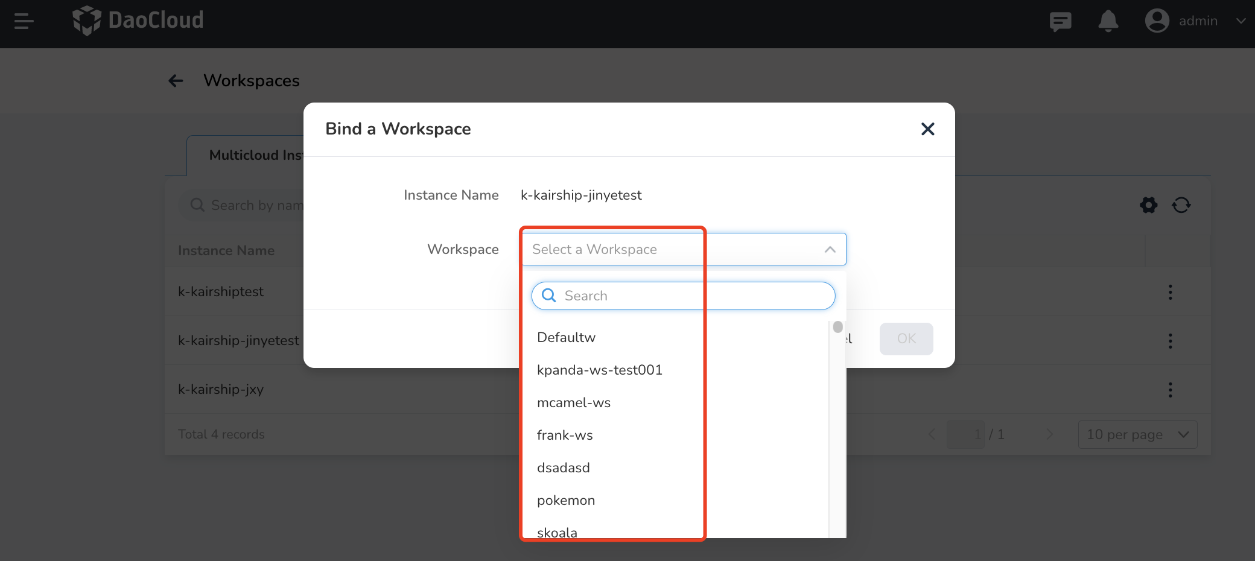Click k-kairship-jxy instance name
Screen dimensions: 1255x561
pos(221,390)
